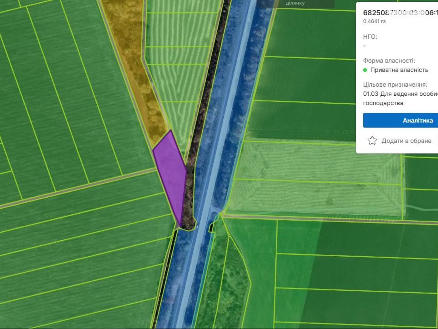
Task: Select the cadastral number heading in the panel
Action: click(400, 13)
